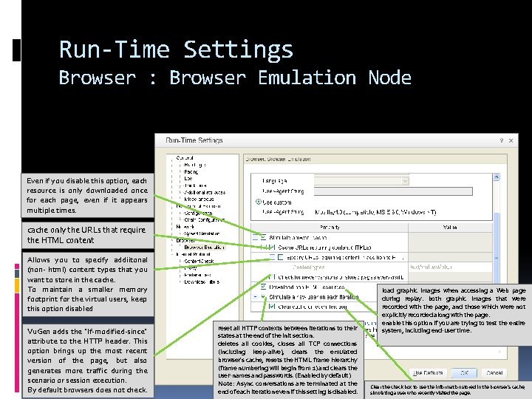Image resolution: width=532 pixels, height=399 pixels.
Task: Select General node in settings tree
Action: click(x=185, y=158)
